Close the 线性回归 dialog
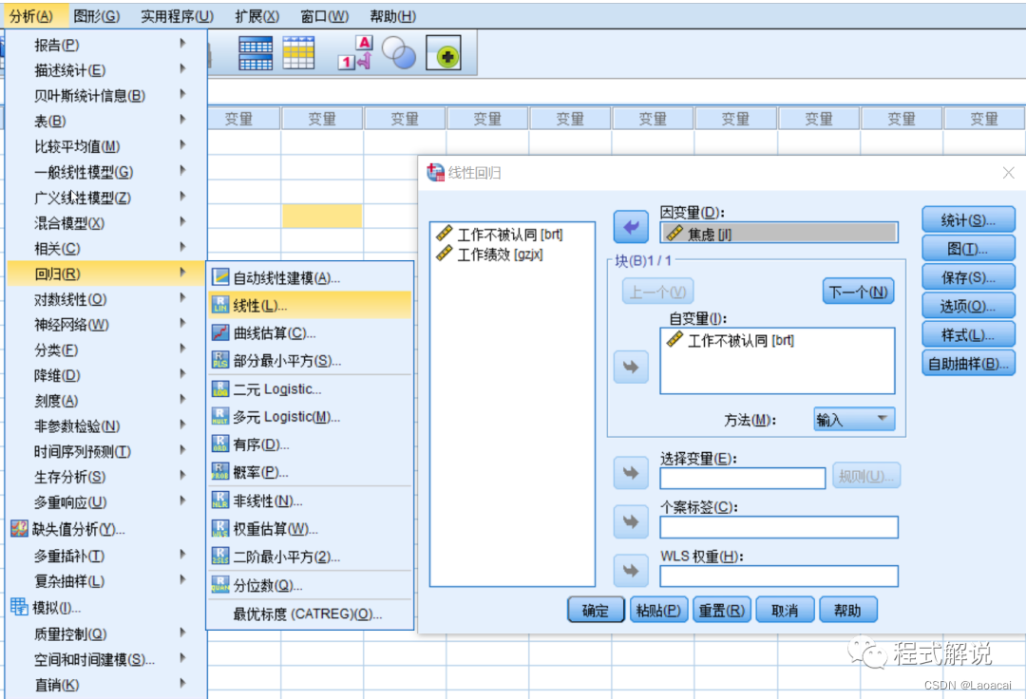1026x699 pixels. (x=1008, y=173)
